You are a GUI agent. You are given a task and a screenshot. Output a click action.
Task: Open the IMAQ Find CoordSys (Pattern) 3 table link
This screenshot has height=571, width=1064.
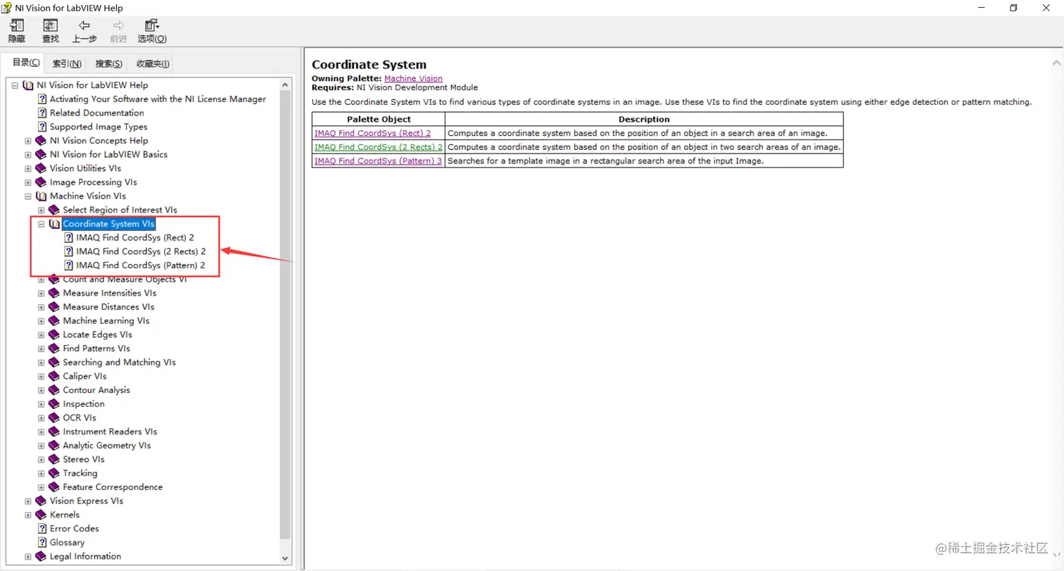tap(379, 161)
